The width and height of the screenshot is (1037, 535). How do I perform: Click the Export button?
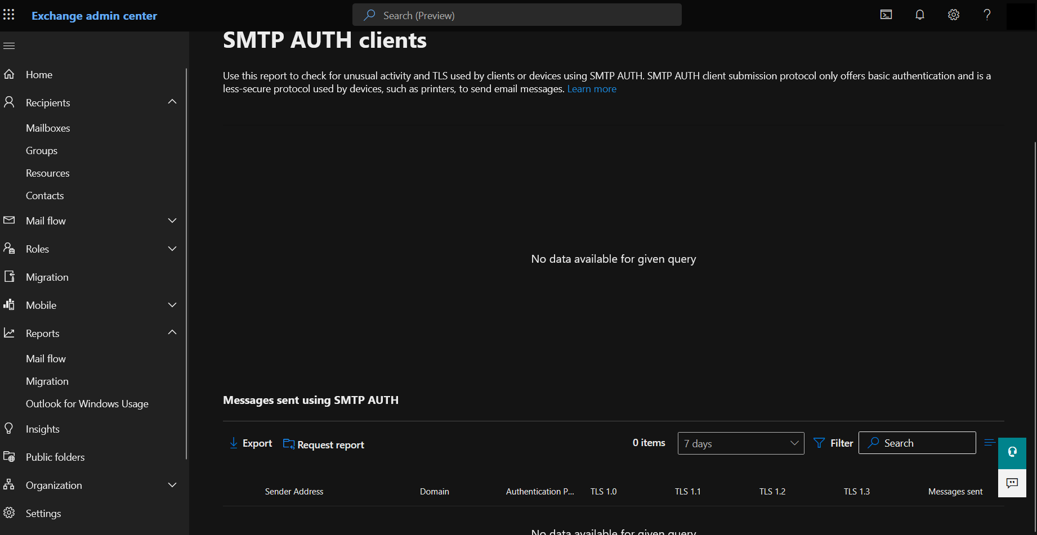click(251, 443)
